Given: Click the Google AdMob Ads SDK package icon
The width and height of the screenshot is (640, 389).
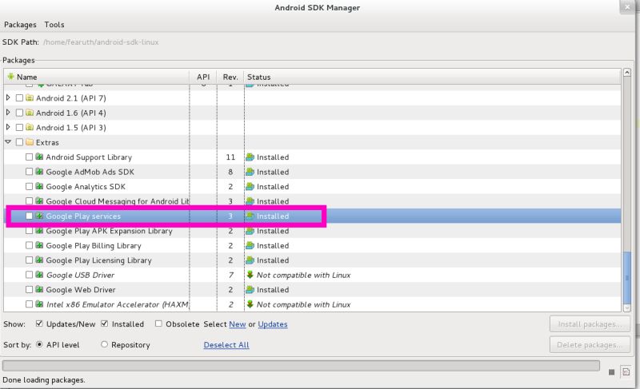Looking at the screenshot, I should tap(39, 172).
